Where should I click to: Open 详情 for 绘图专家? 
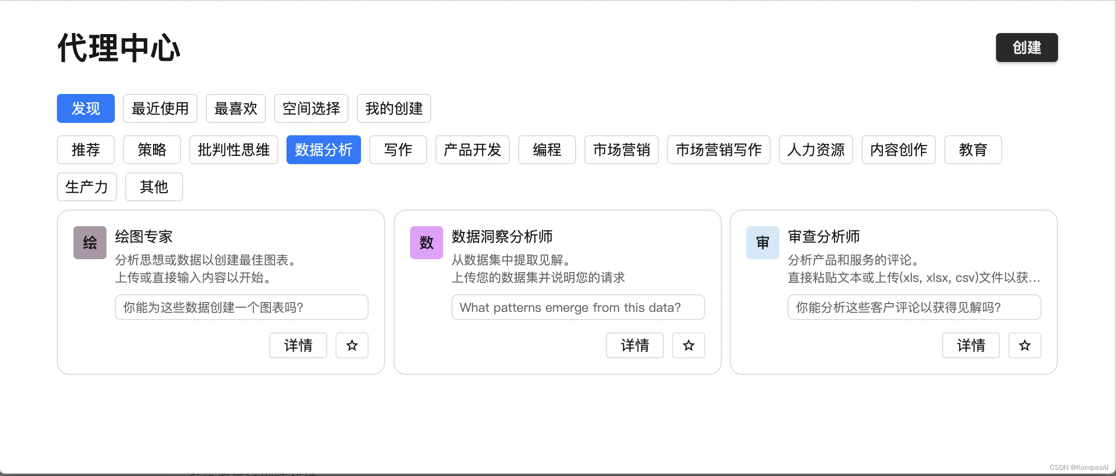click(x=298, y=345)
